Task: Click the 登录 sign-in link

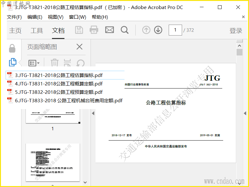Action: click(236, 31)
